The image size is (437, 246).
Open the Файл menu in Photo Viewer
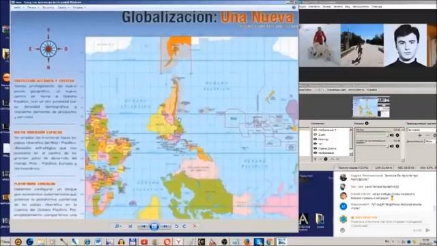[x=18, y=8]
